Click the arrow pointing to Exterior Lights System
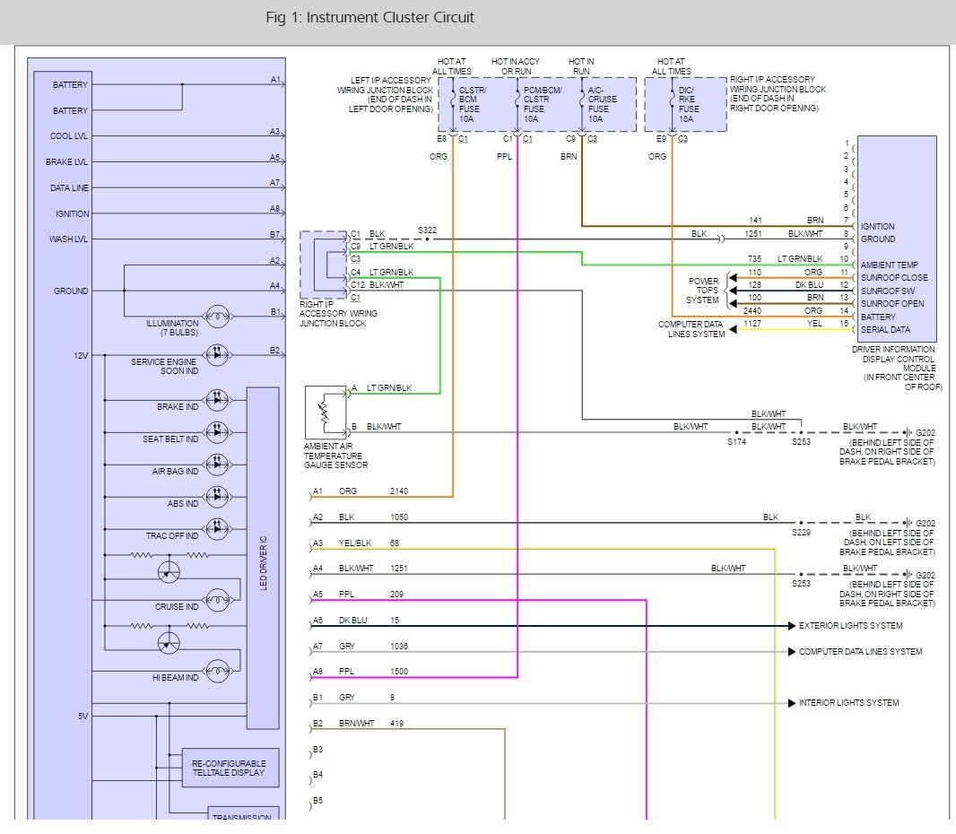Viewport: 956px width, 834px height. click(x=792, y=625)
